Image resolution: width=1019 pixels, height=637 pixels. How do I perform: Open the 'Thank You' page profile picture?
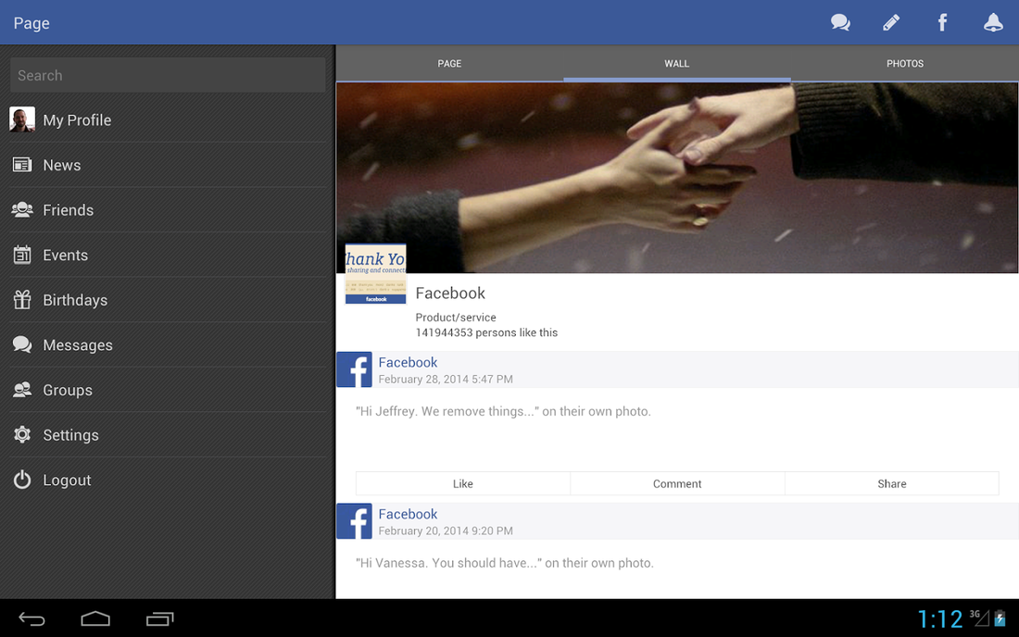[375, 274]
